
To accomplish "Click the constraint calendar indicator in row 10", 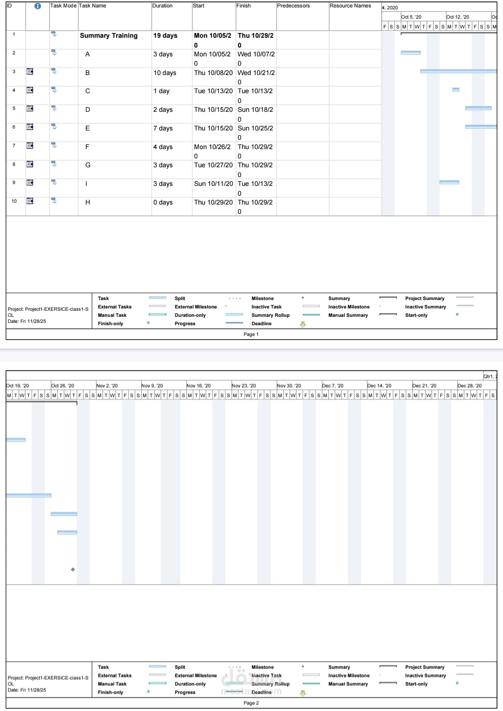I will tap(30, 201).
